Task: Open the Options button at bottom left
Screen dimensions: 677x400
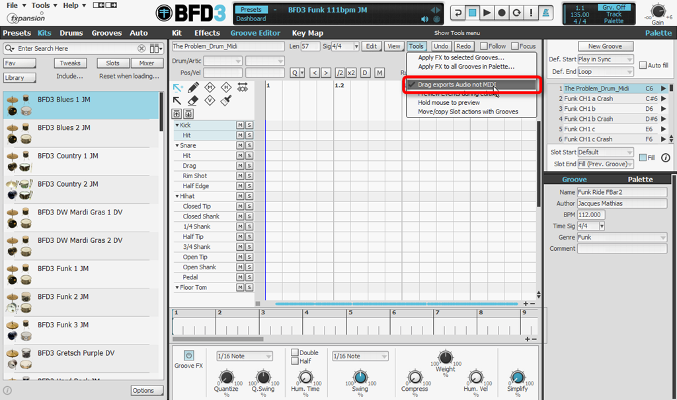Action: 147,390
